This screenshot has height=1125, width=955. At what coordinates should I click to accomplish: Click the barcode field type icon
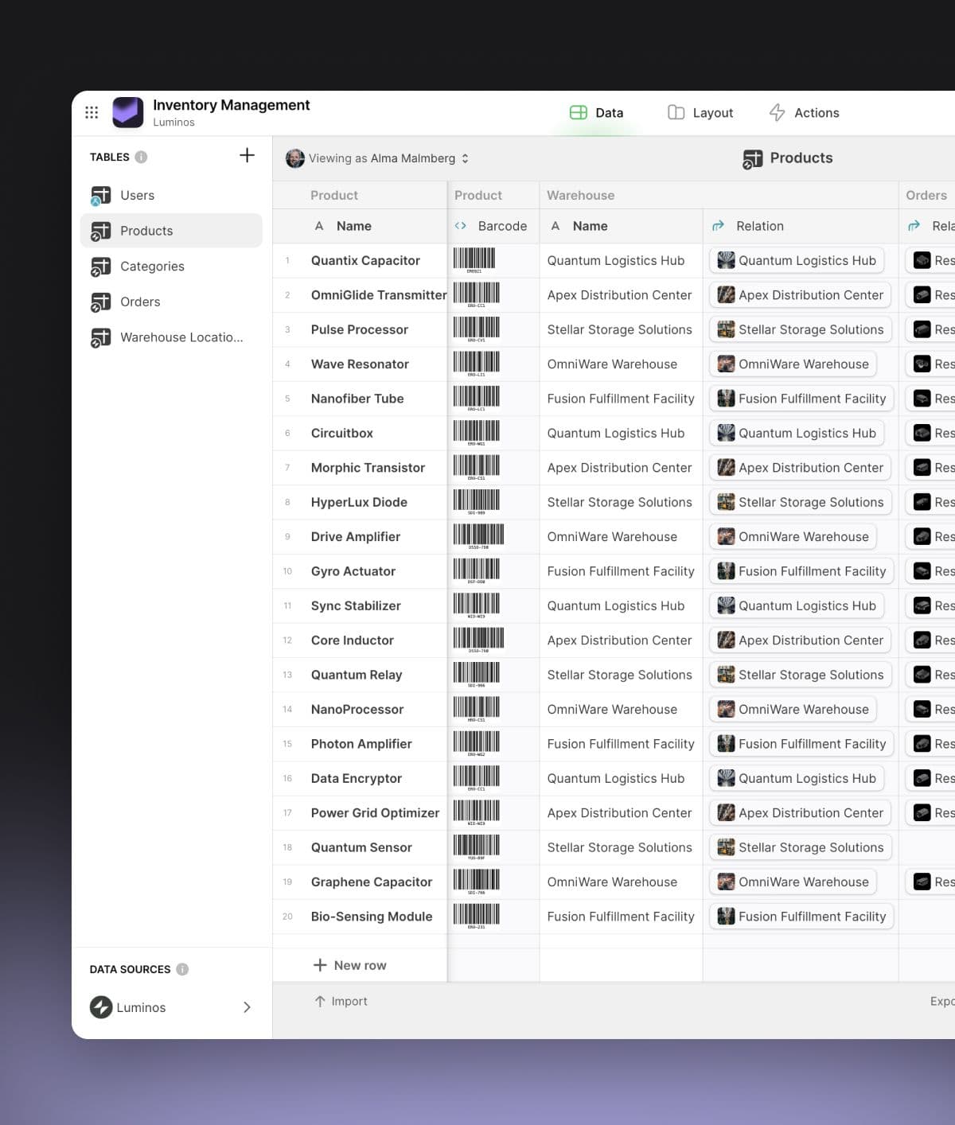[x=459, y=226]
